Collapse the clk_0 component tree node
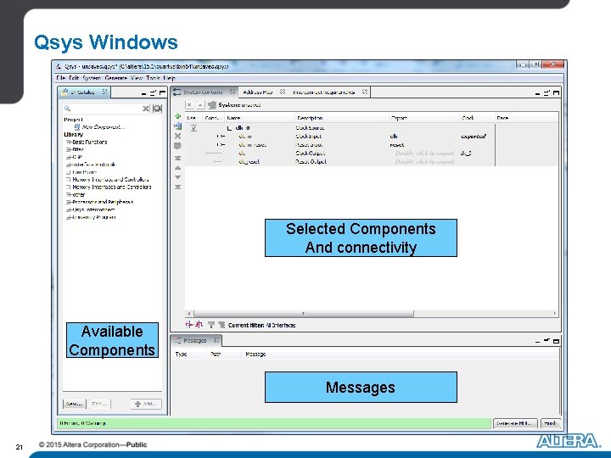Viewport: 611px width, 458px height. click(x=229, y=128)
